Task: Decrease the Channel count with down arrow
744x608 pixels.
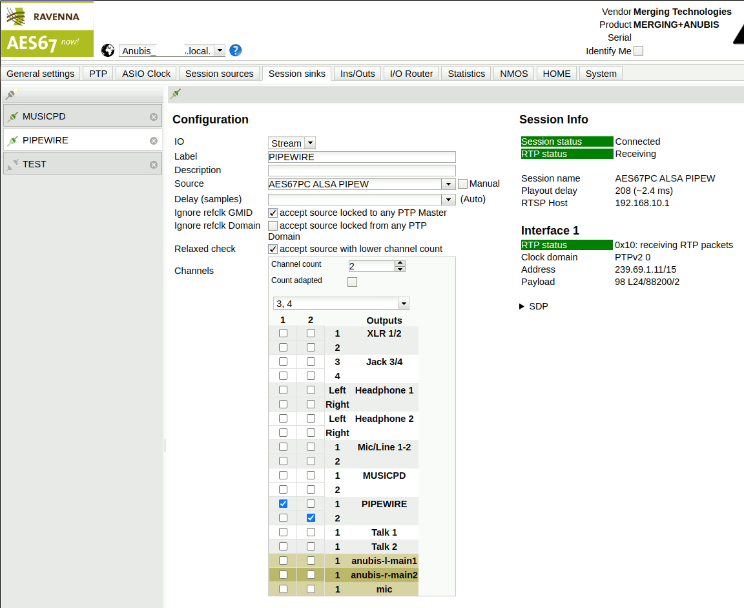Action: [x=400, y=269]
